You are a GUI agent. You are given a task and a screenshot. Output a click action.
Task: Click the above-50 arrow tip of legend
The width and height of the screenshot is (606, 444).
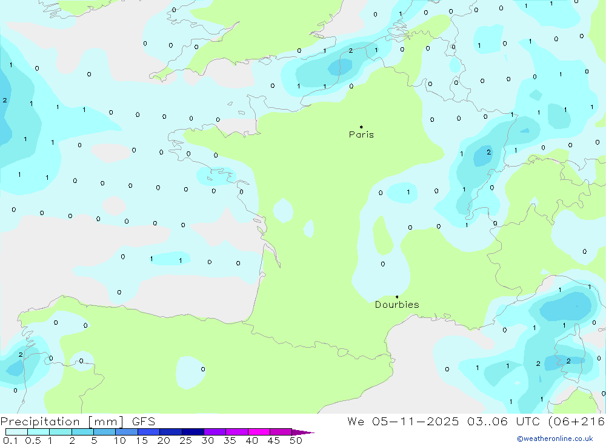303,432
